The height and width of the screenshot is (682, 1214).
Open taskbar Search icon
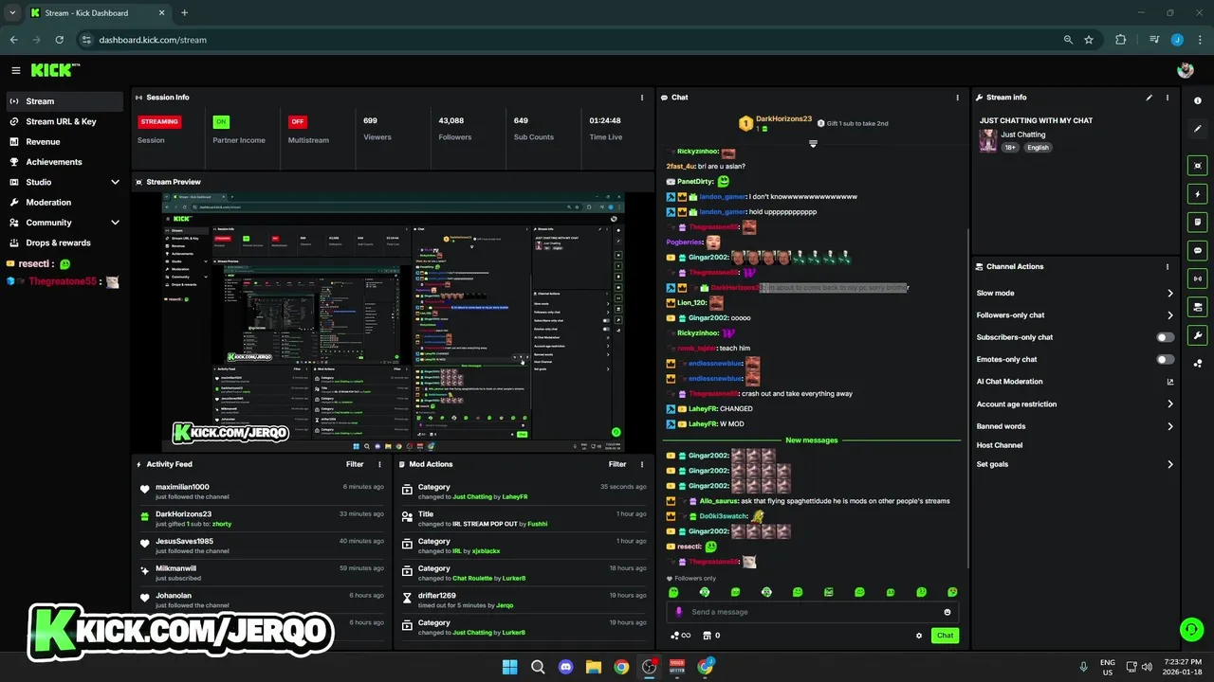[538, 667]
